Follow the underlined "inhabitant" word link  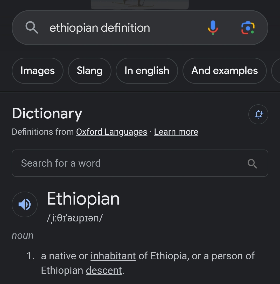pyautogui.click(x=113, y=256)
